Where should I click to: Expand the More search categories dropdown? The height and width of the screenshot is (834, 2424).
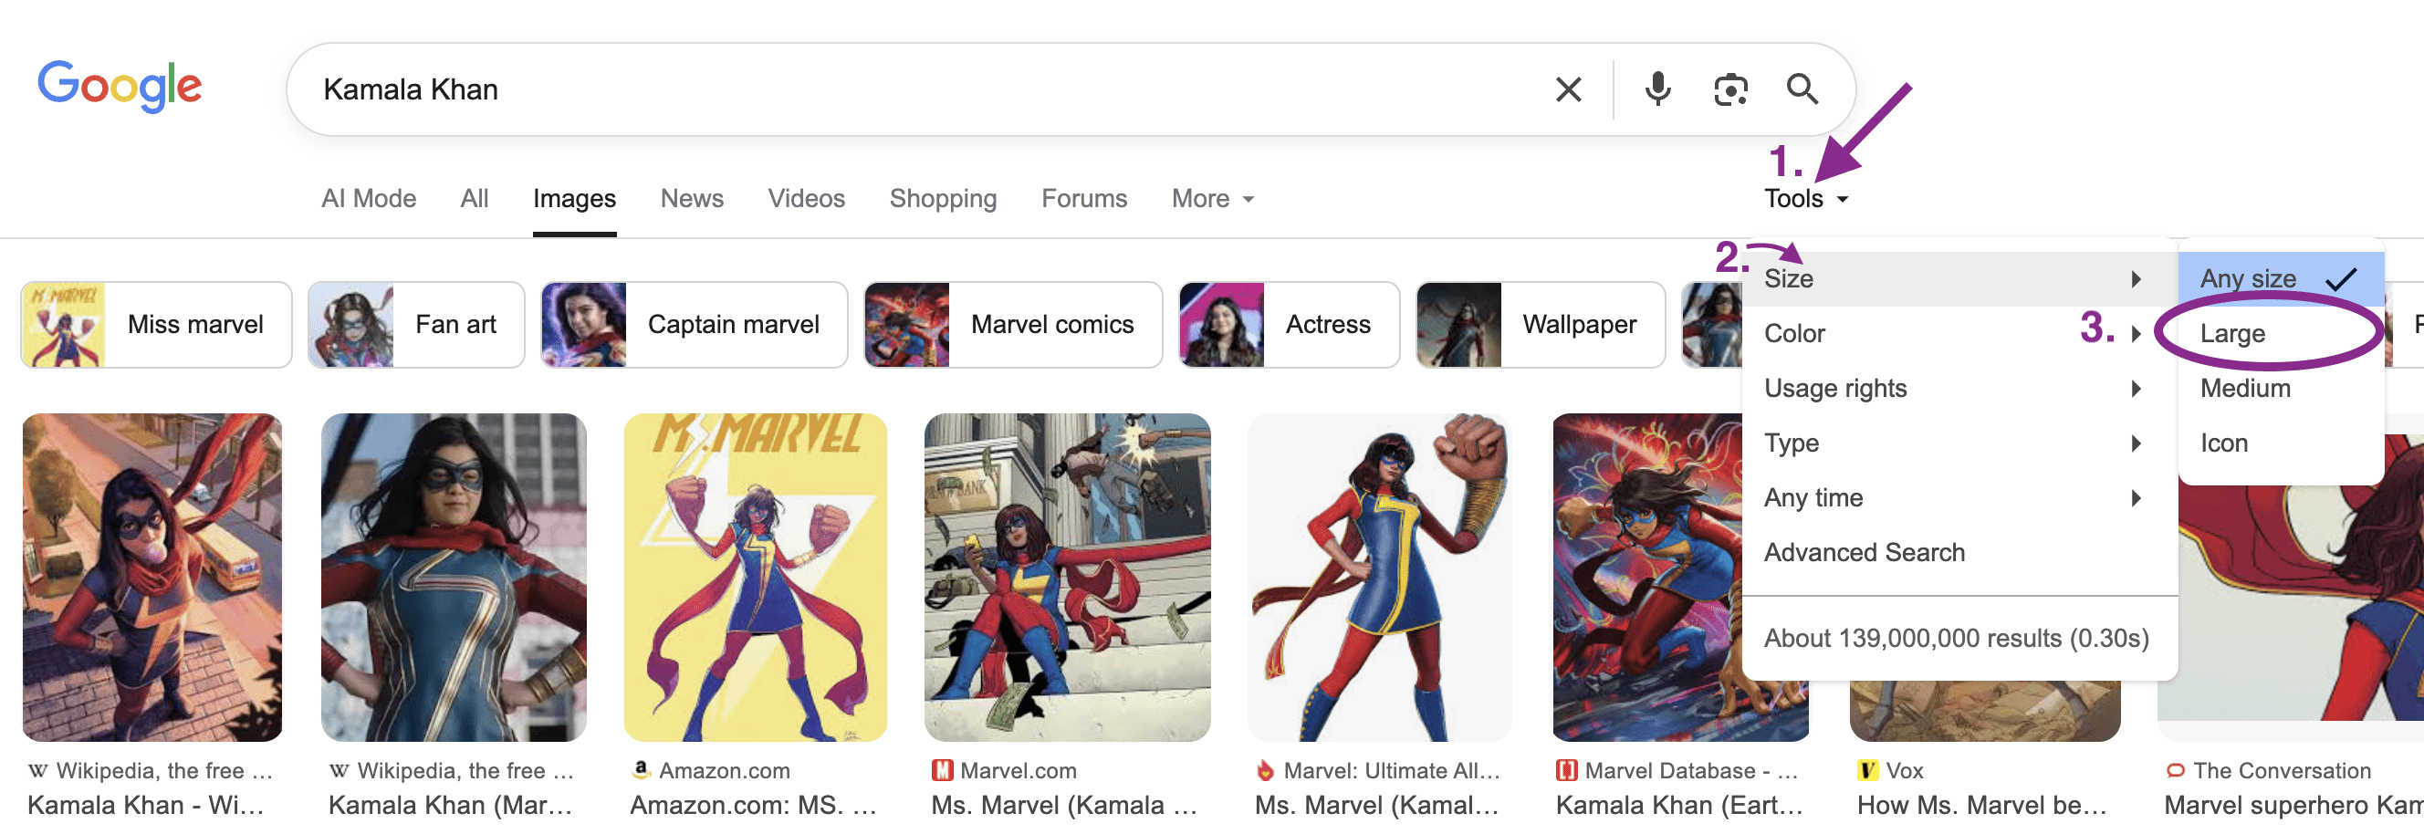(x=1212, y=199)
